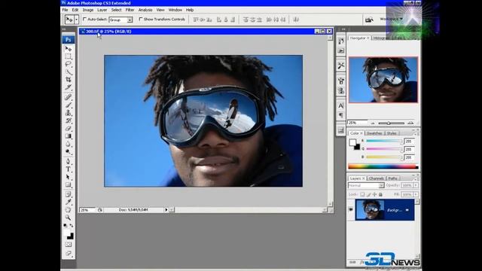Open the Character panel dock icon
The height and width of the screenshot is (271, 482).
point(341,105)
